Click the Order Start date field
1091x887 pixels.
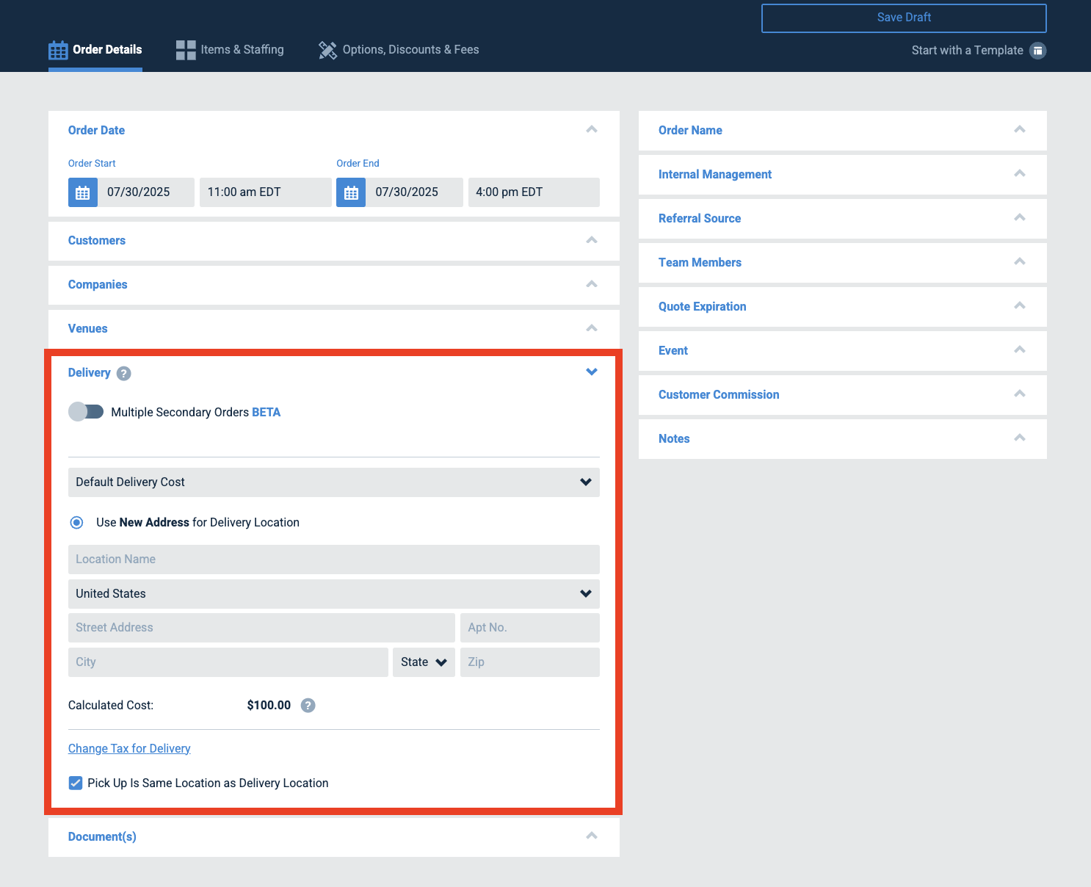(146, 192)
